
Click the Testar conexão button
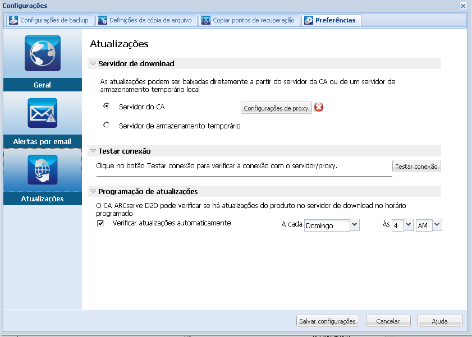pos(416,166)
